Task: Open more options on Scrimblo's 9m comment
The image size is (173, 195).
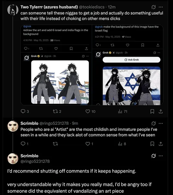Action: click(x=161, y=123)
